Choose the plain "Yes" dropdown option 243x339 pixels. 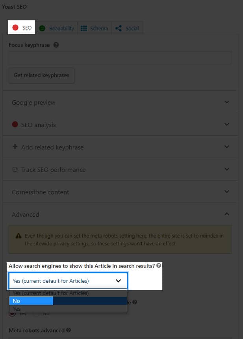pyautogui.click(x=17, y=309)
